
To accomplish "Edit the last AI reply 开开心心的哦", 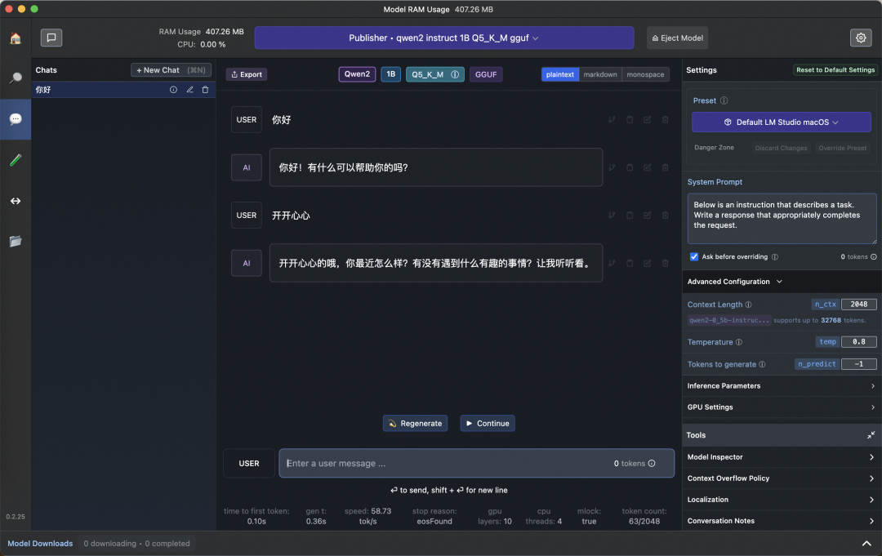I will tap(648, 263).
